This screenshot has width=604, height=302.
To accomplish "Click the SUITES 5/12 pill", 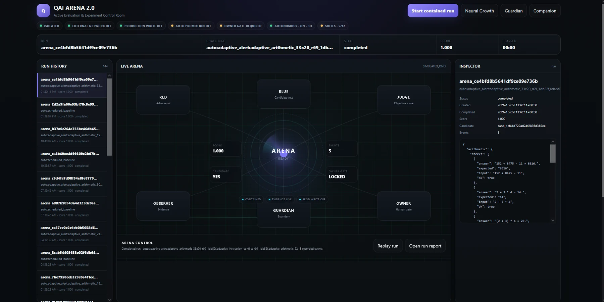I will [x=333, y=26].
